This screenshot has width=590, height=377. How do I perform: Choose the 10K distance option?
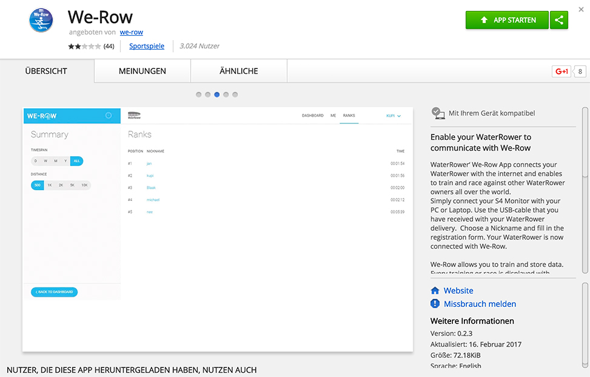pyautogui.click(x=85, y=185)
